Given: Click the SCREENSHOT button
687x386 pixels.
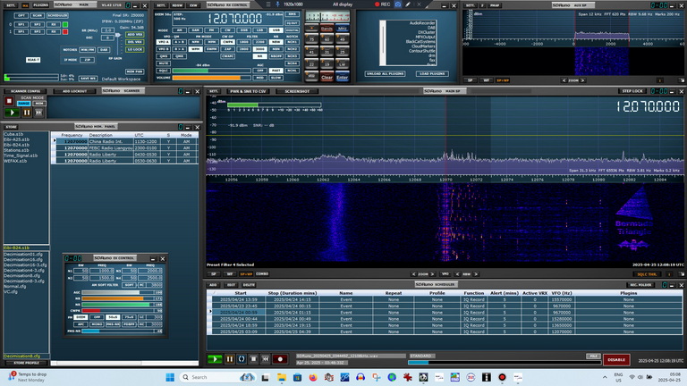Looking at the screenshot, I should tap(295, 90).
